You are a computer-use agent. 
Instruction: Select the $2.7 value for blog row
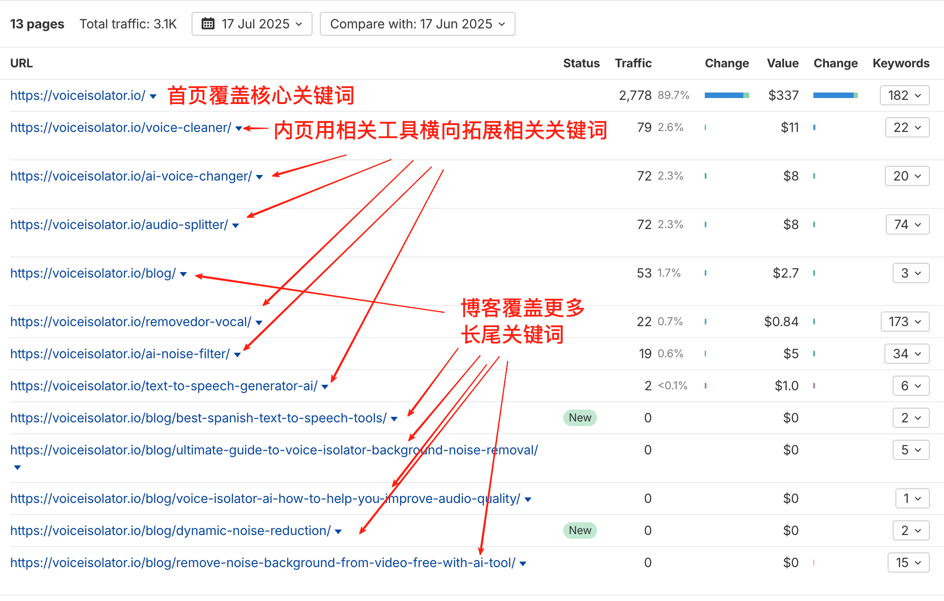[786, 273]
